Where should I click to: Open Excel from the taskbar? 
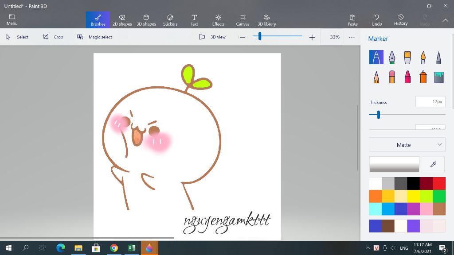pyautogui.click(x=132, y=248)
